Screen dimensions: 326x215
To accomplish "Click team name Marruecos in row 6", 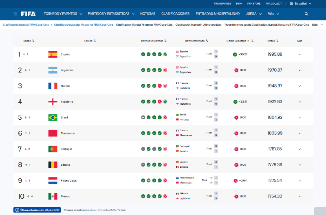I will point(68,134).
